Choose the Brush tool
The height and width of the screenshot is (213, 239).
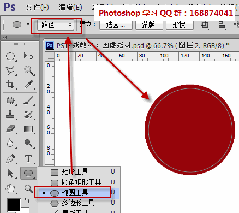coord(29,100)
